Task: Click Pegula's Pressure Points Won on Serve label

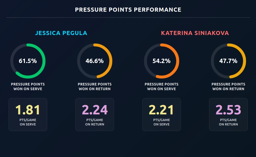Action: click(x=28, y=86)
